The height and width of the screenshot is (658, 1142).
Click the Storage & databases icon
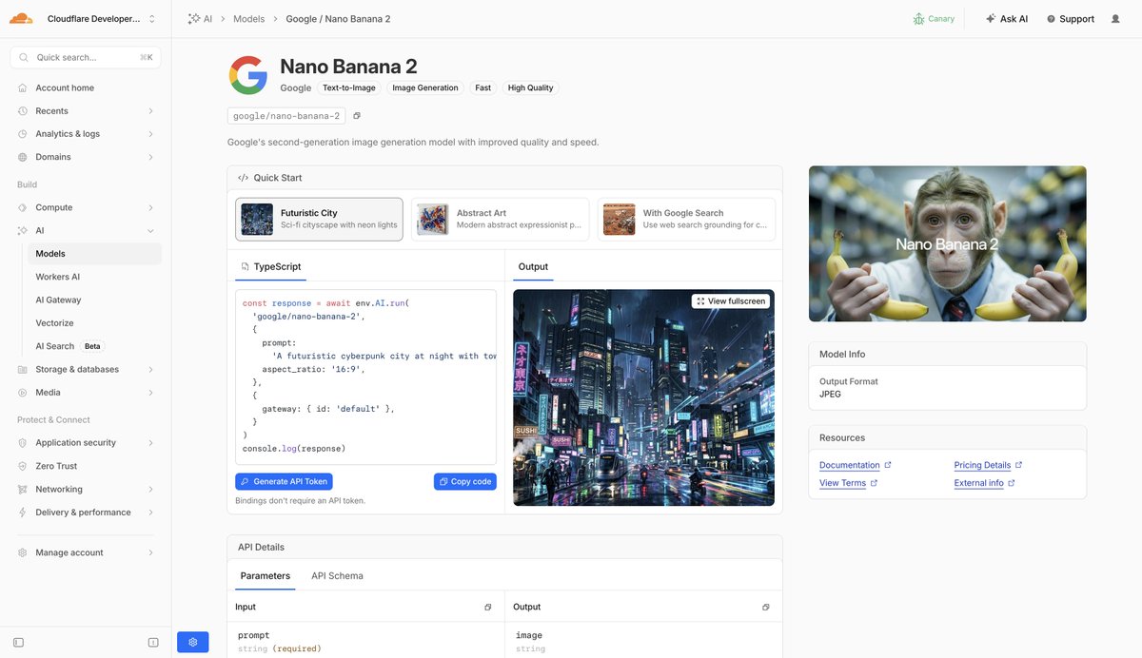[x=23, y=369]
